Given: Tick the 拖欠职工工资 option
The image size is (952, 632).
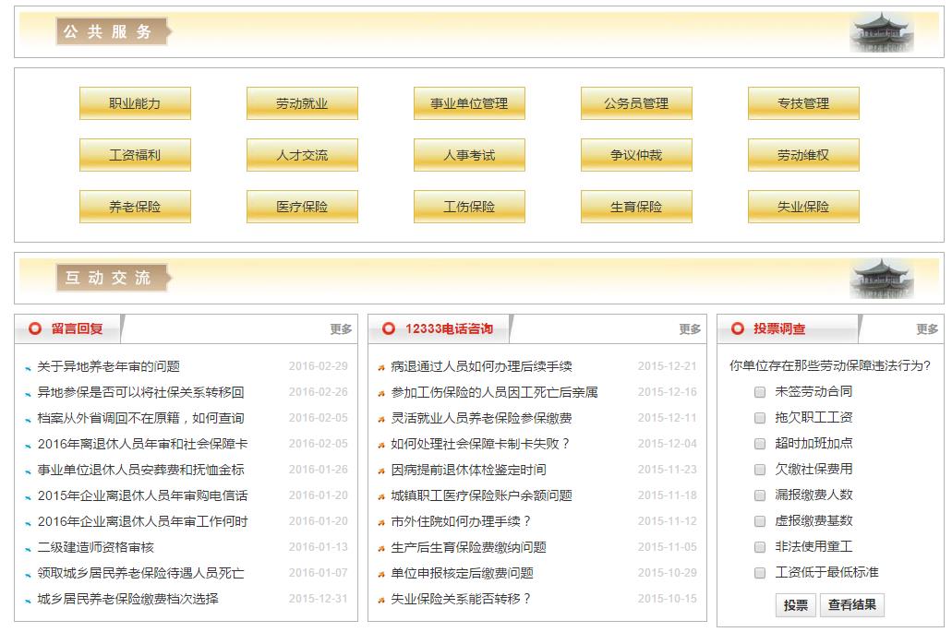Looking at the screenshot, I should click(760, 418).
